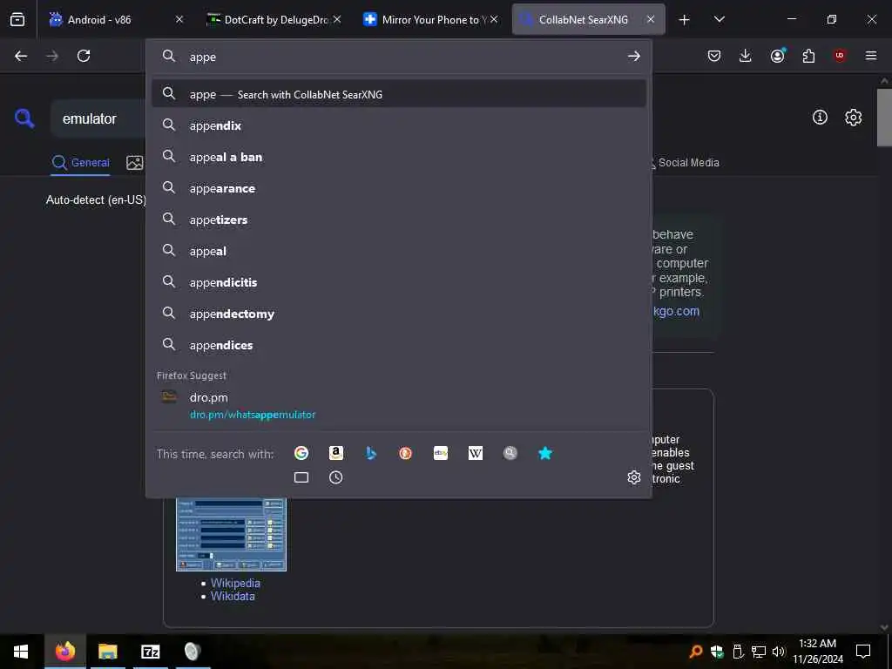The height and width of the screenshot is (669, 892).
Task: Reload the current page
Action: click(84, 56)
